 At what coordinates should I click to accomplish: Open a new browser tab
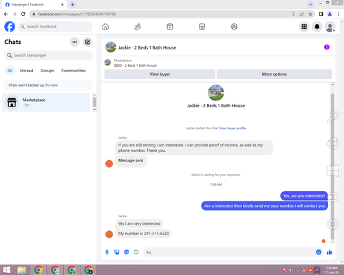[72, 5]
